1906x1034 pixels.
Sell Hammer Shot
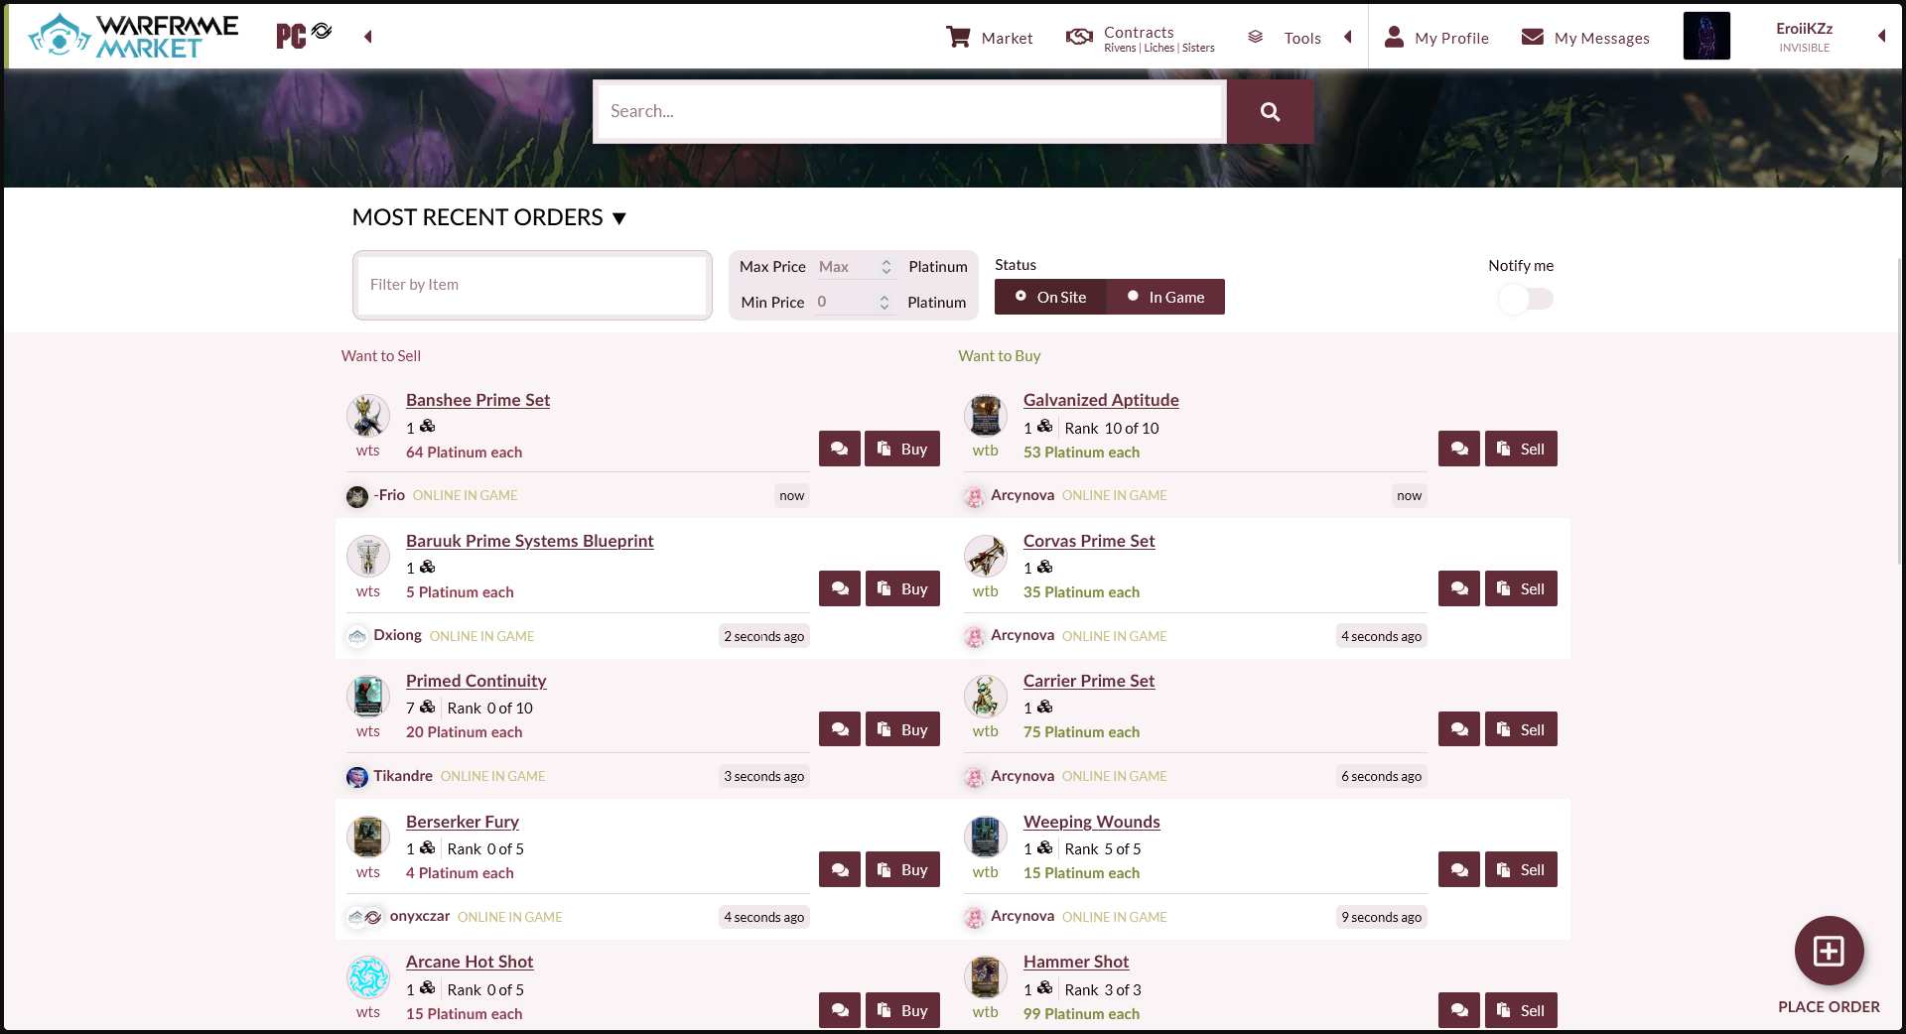[1521, 1010]
